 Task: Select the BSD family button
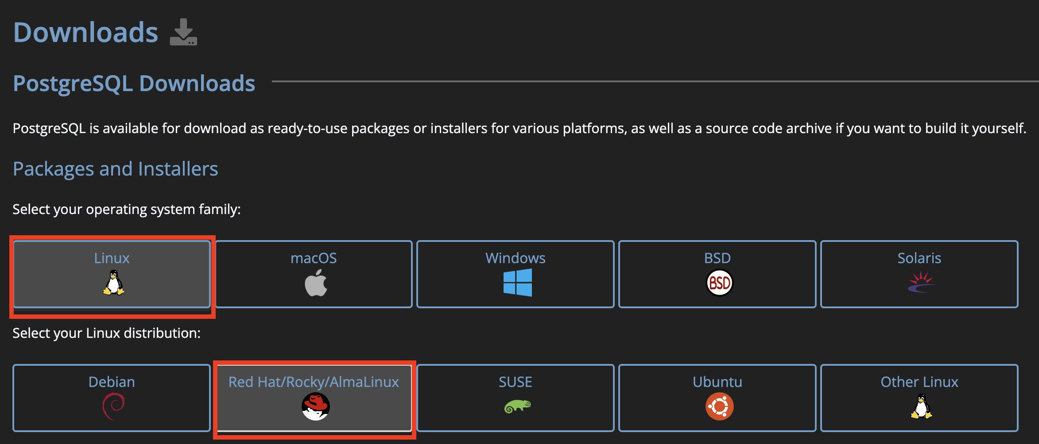click(x=717, y=274)
